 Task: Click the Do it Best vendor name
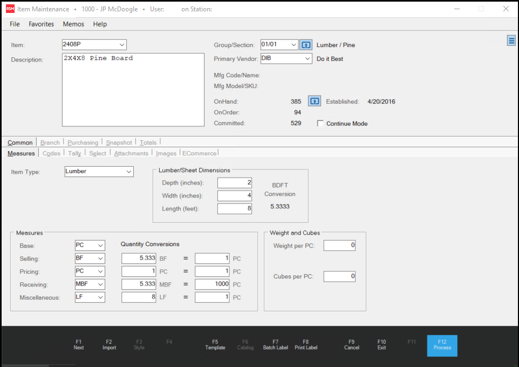click(x=330, y=59)
